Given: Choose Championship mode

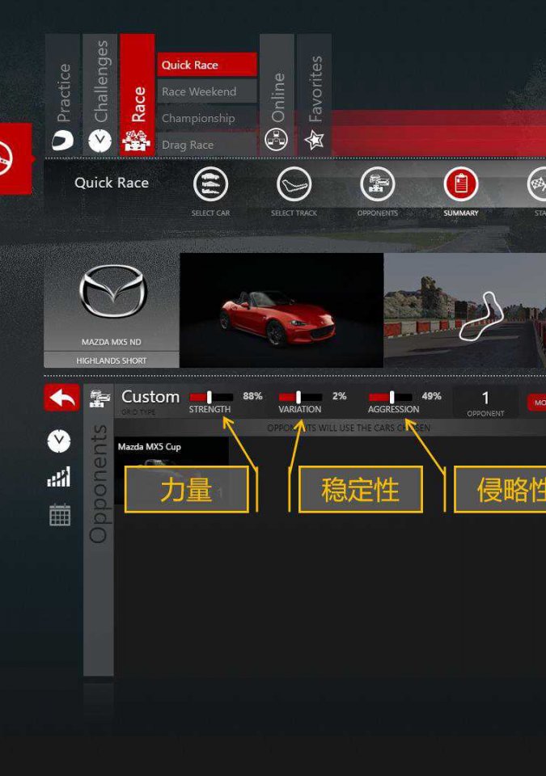Looking at the screenshot, I should [207, 118].
